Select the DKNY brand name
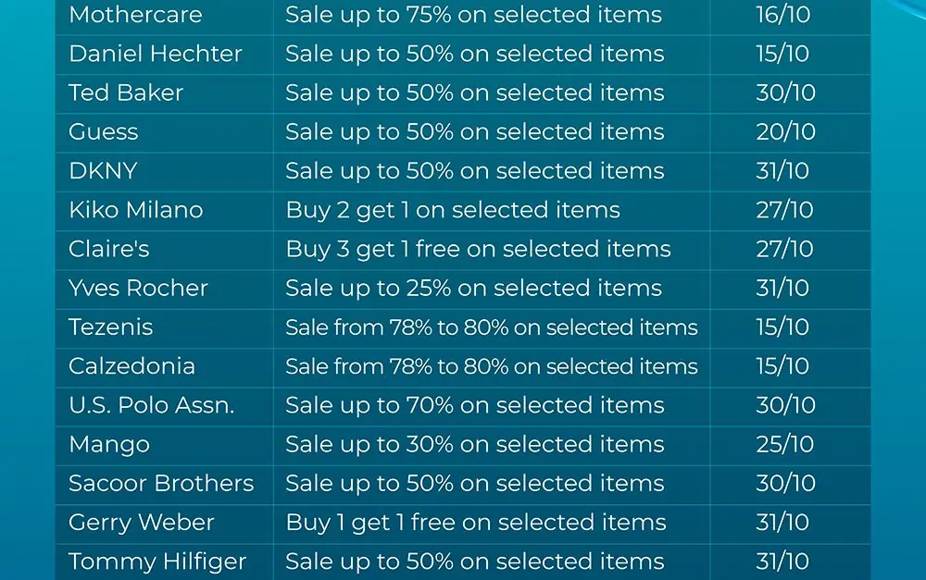926x580 pixels. tap(103, 170)
